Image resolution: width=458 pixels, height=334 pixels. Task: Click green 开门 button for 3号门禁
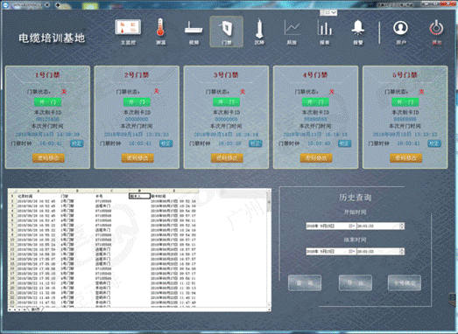click(226, 102)
